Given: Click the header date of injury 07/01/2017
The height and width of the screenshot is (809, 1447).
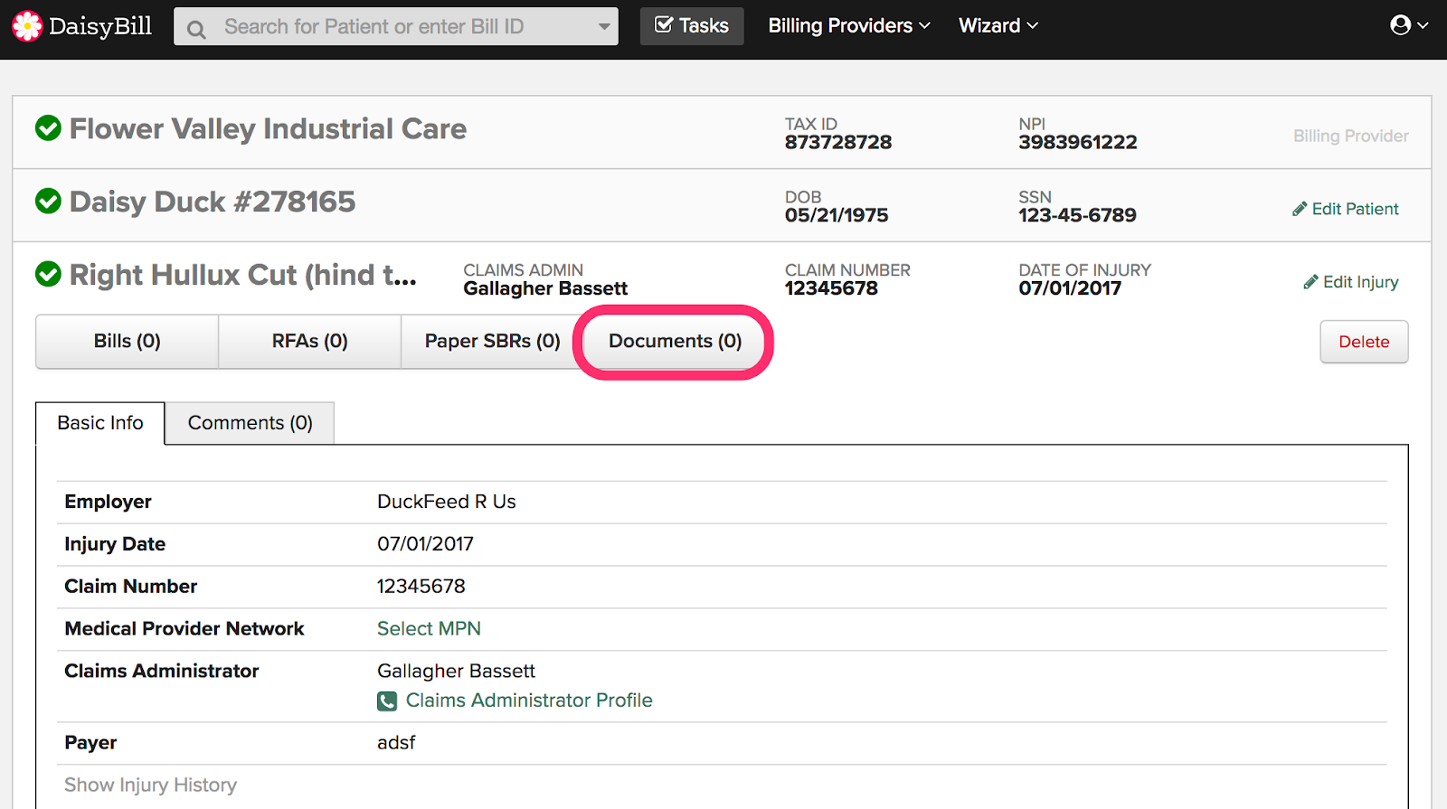Looking at the screenshot, I should pyautogui.click(x=1070, y=288).
